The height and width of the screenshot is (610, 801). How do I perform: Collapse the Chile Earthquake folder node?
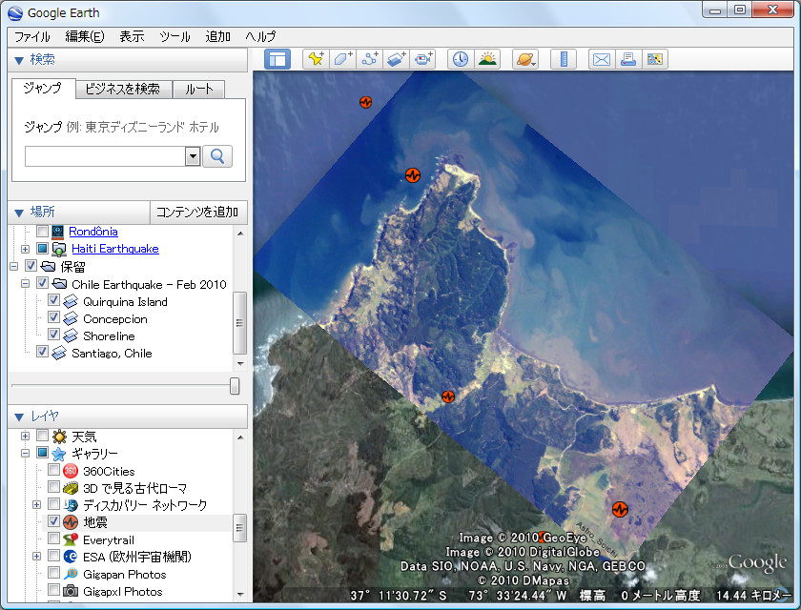(x=25, y=284)
